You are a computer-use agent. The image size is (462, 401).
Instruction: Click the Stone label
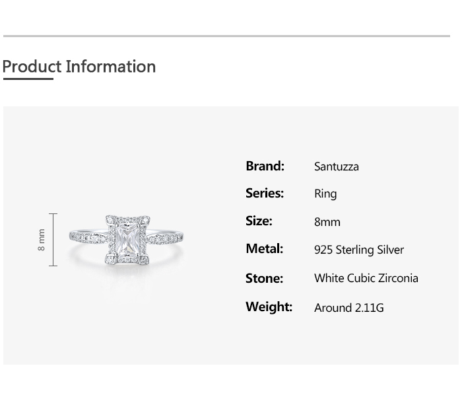tap(264, 278)
